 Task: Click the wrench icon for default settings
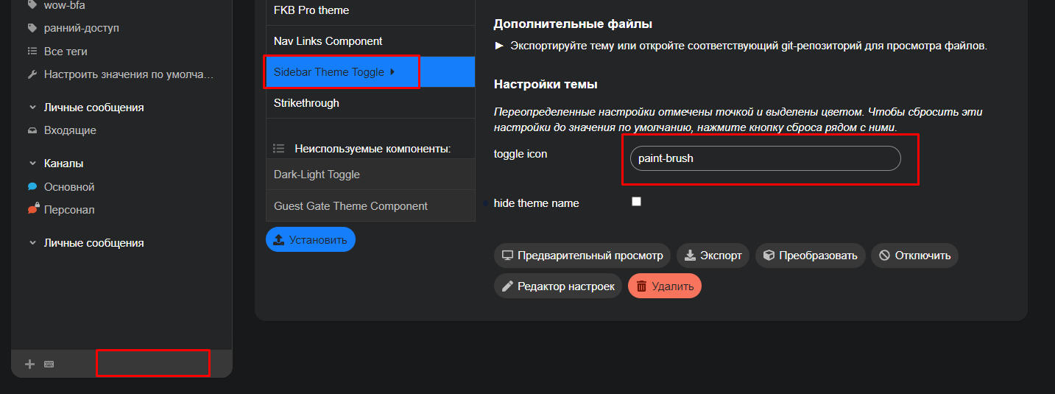tap(32, 74)
